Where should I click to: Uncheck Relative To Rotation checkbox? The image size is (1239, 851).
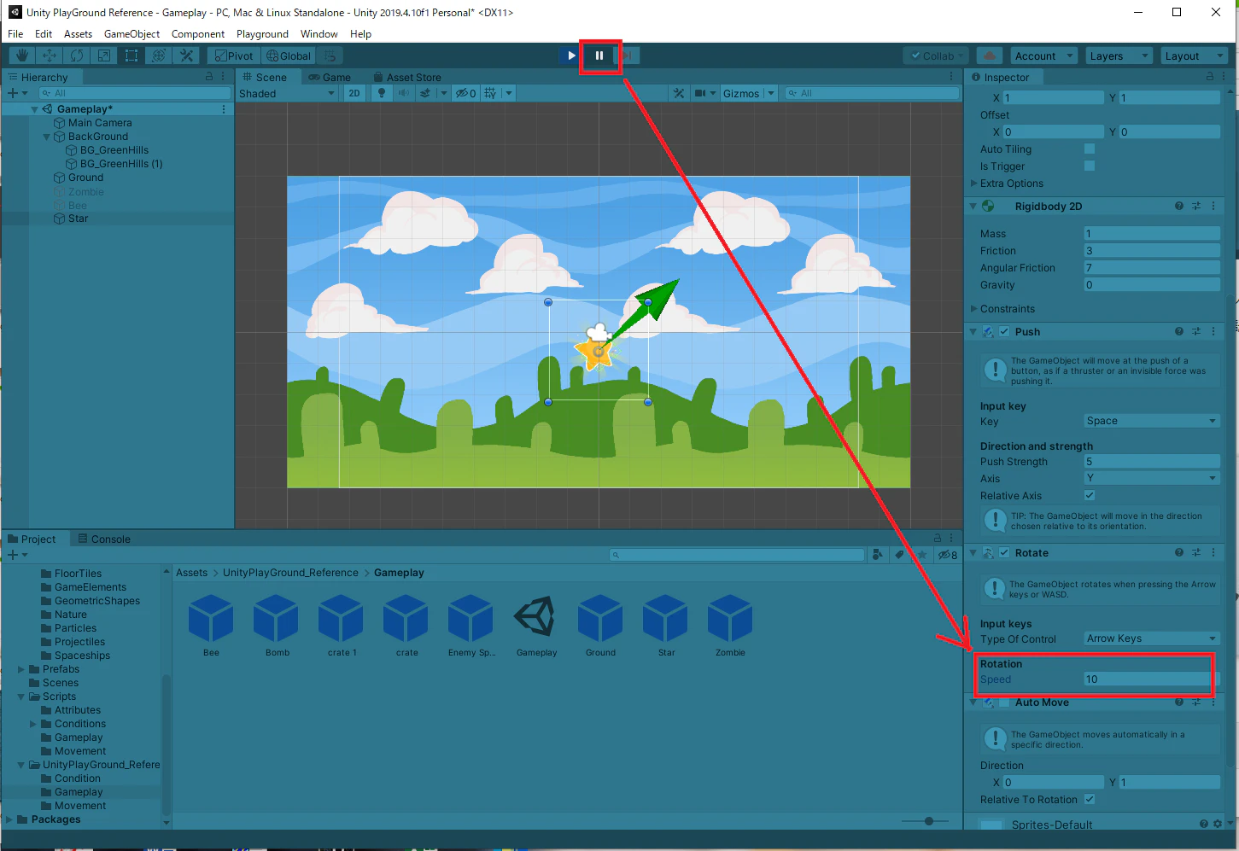pos(1090,799)
